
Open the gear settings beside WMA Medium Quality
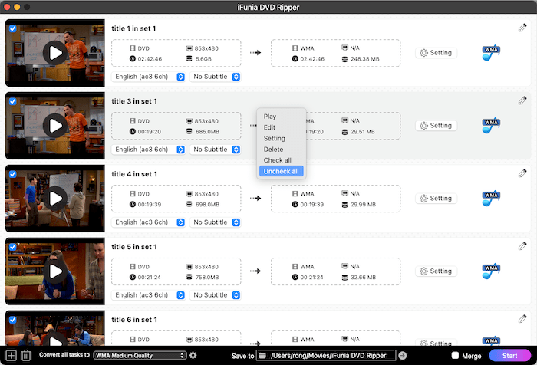coord(193,355)
